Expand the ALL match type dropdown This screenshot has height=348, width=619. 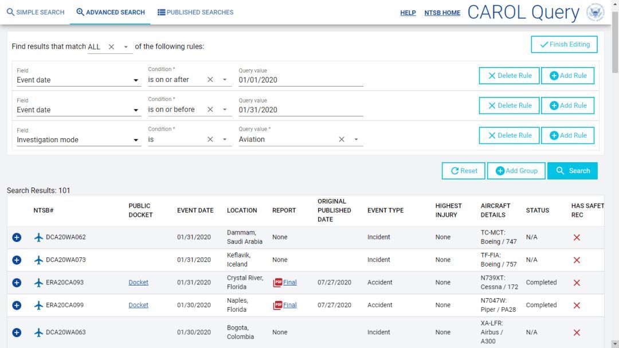coord(126,47)
